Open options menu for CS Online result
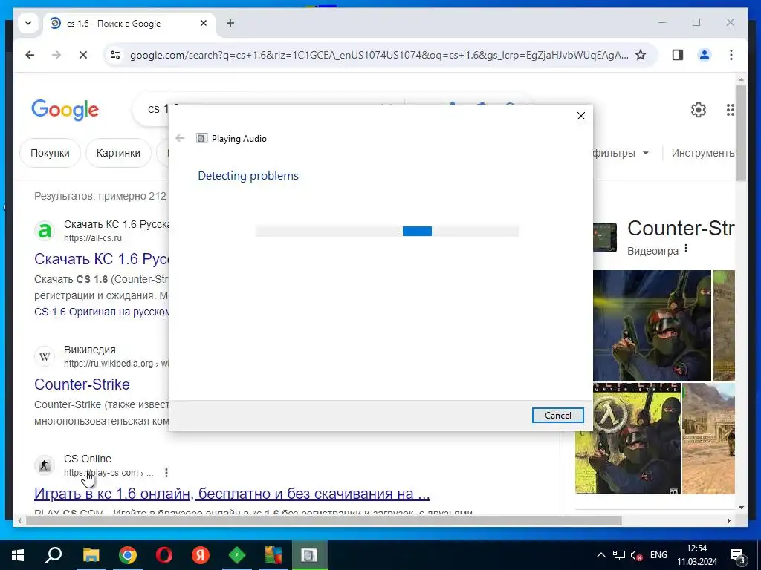This screenshot has height=570, width=761. 166,473
